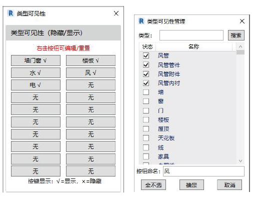The height and width of the screenshot is (197, 257).
Task: Check the 楼板 checkbox in the list
Action: click(146, 119)
